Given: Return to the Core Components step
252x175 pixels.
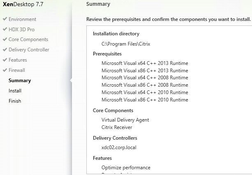Looking at the screenshot, I should pyautogui.click(x=28, y=39).
